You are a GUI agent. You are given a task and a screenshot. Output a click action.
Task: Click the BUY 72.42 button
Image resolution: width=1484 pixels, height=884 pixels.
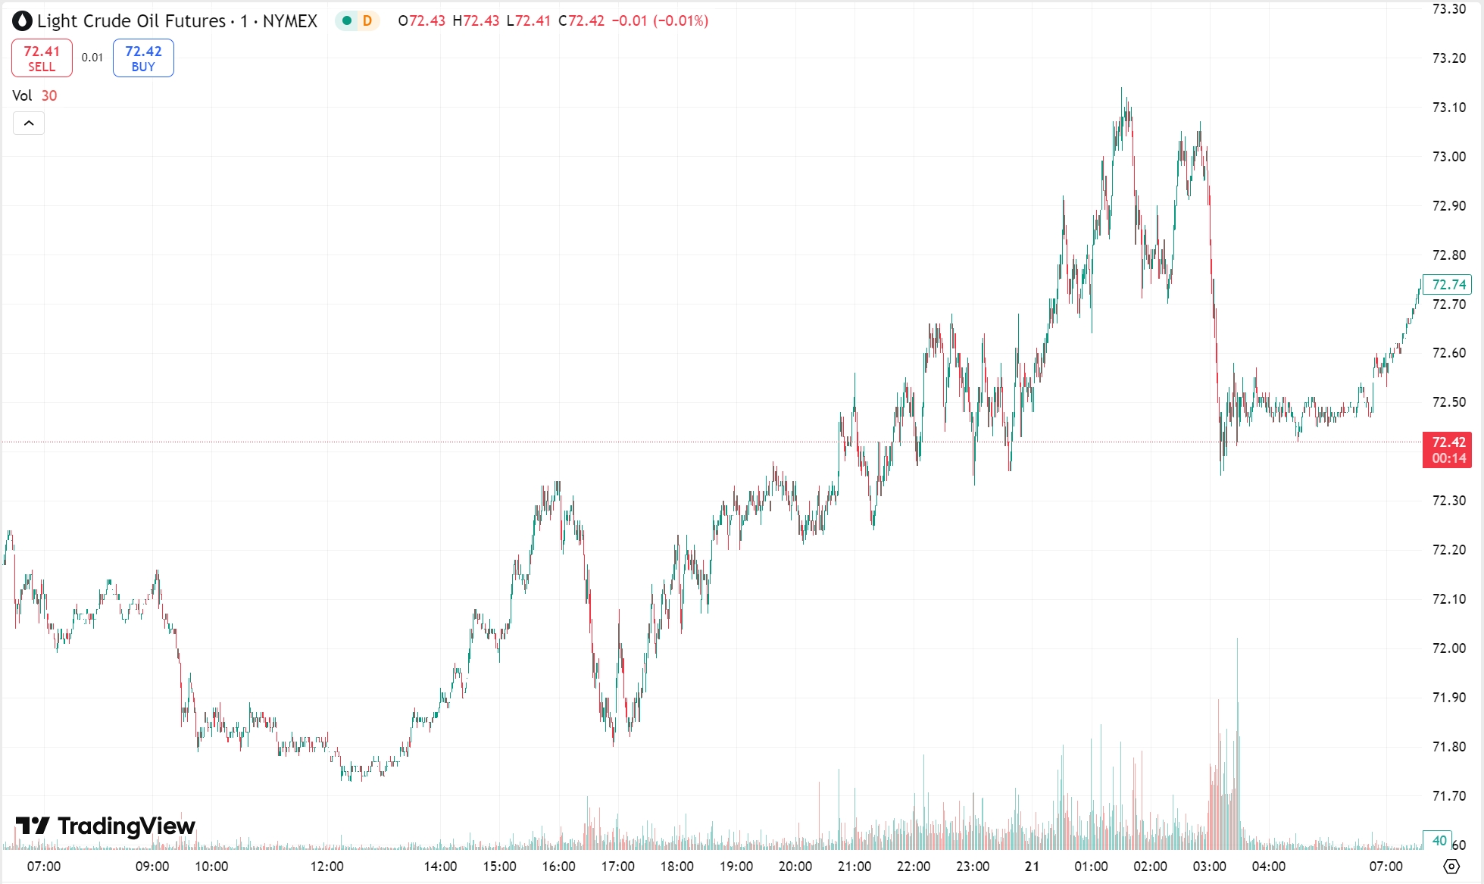pyautogui.click(x=142, y=58)
